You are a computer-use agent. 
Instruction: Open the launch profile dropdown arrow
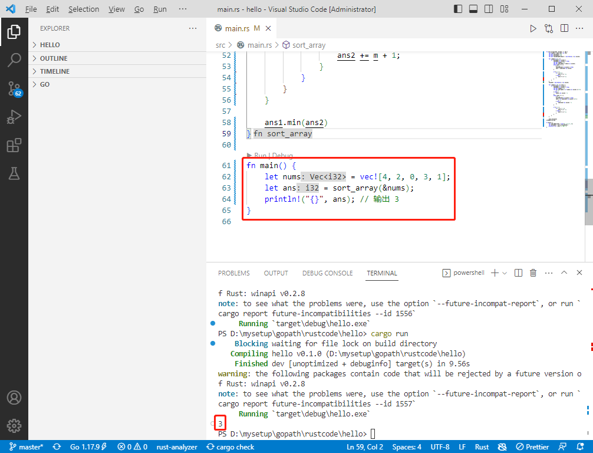coord(505,273)
